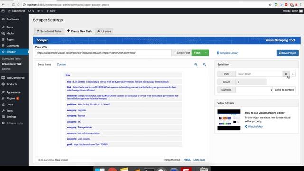
Task: Select Meta Tags parse method
Action: [199, 160]
